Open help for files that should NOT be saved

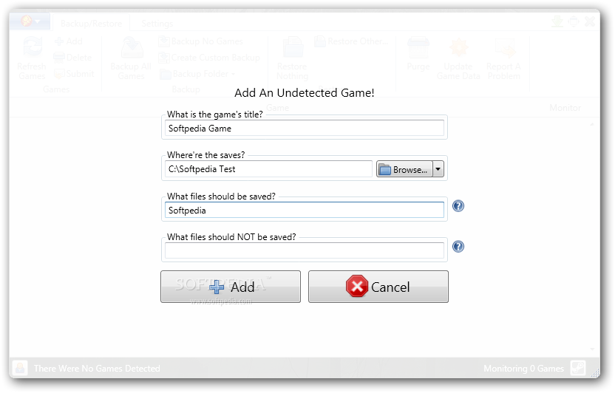tap(458, 247)
